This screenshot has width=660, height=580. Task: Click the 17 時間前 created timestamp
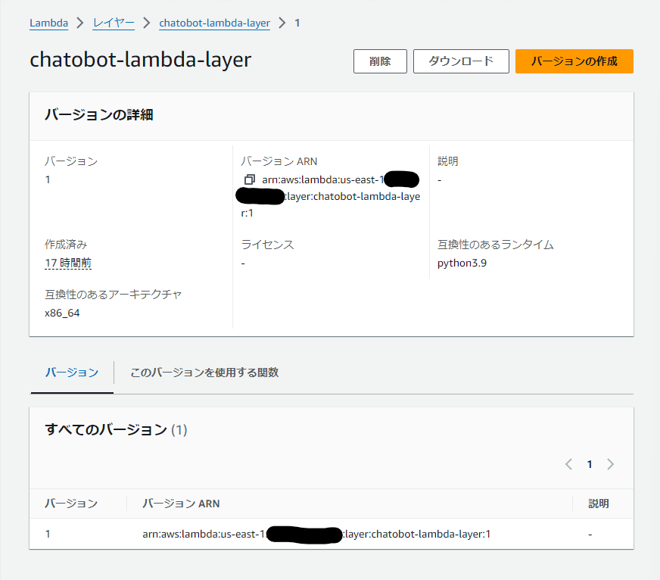click(x=68, y=263)
